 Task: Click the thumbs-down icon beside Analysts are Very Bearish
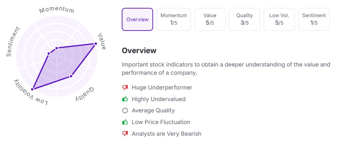(x=125, y=134)
